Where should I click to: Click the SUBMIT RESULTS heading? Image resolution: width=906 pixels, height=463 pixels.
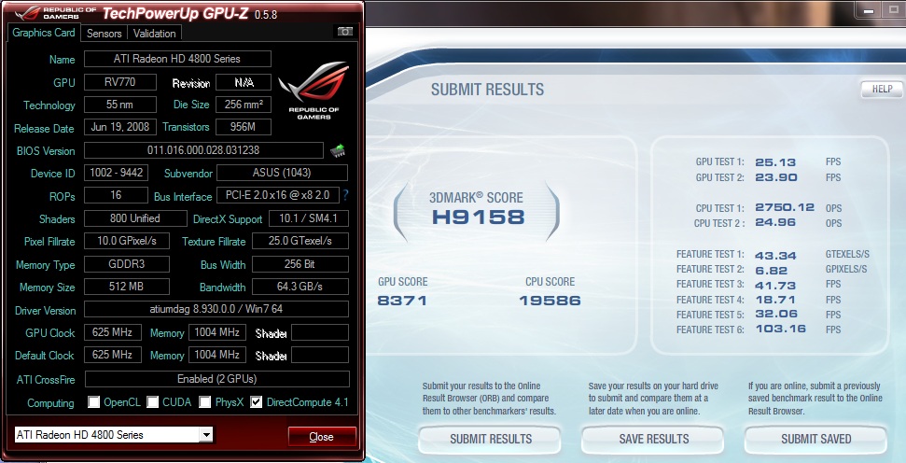point(487,90)
